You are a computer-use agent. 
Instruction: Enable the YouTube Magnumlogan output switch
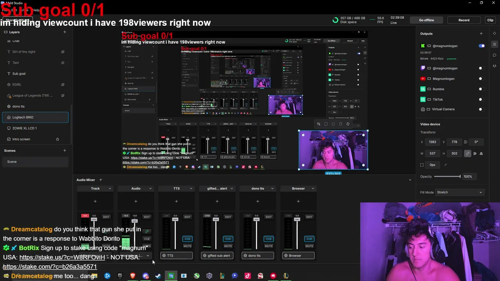tap(481, 79)
